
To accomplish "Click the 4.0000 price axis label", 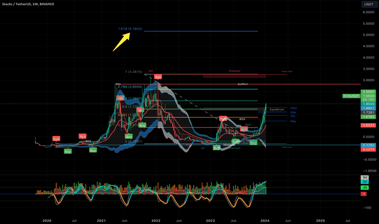I will tap(368, 58).
